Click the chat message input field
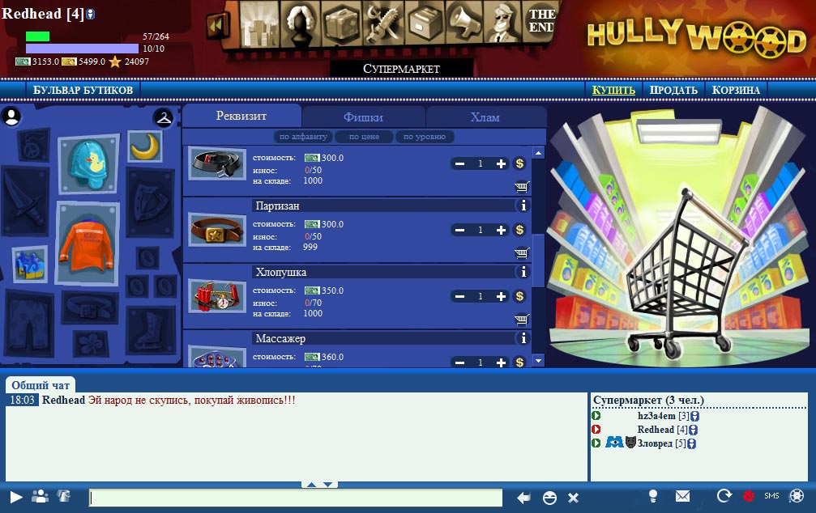Viewport: 816px width, 513px height. coord(296,498)
